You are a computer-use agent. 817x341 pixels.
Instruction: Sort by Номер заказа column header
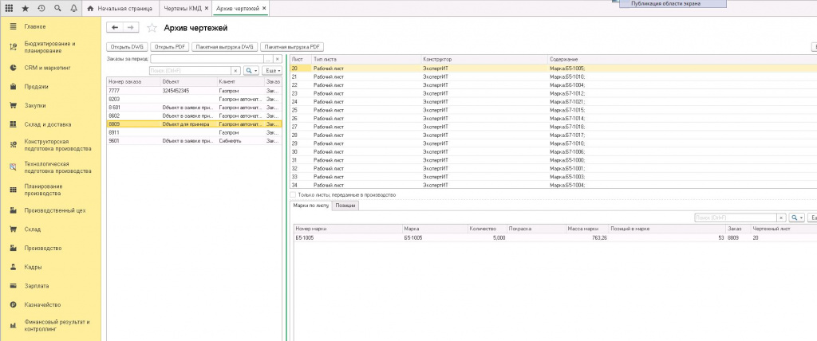[133, 82]
